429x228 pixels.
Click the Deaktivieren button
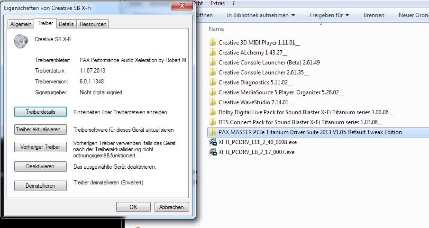point(40,166)
